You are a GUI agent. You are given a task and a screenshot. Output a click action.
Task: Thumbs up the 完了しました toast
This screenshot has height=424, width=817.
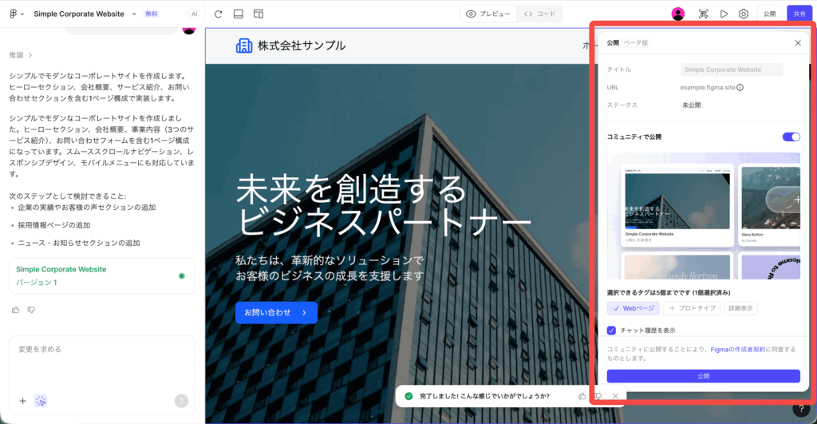[x=582, y=396]
